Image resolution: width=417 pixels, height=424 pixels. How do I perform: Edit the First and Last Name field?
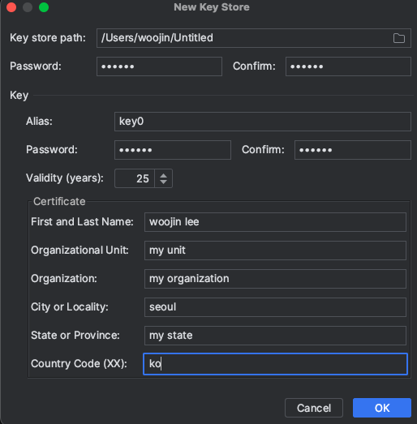(275, 222)
